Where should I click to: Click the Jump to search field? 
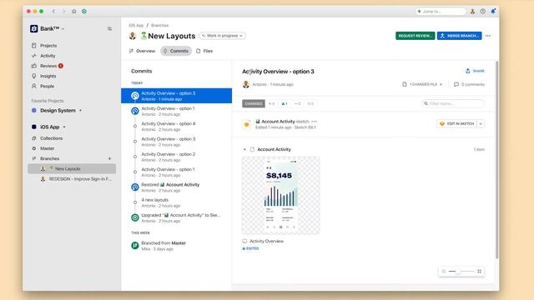440,11
